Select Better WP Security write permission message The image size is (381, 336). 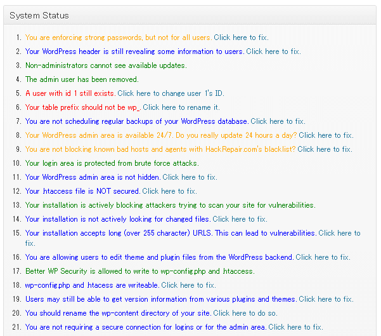click(140, 271)
